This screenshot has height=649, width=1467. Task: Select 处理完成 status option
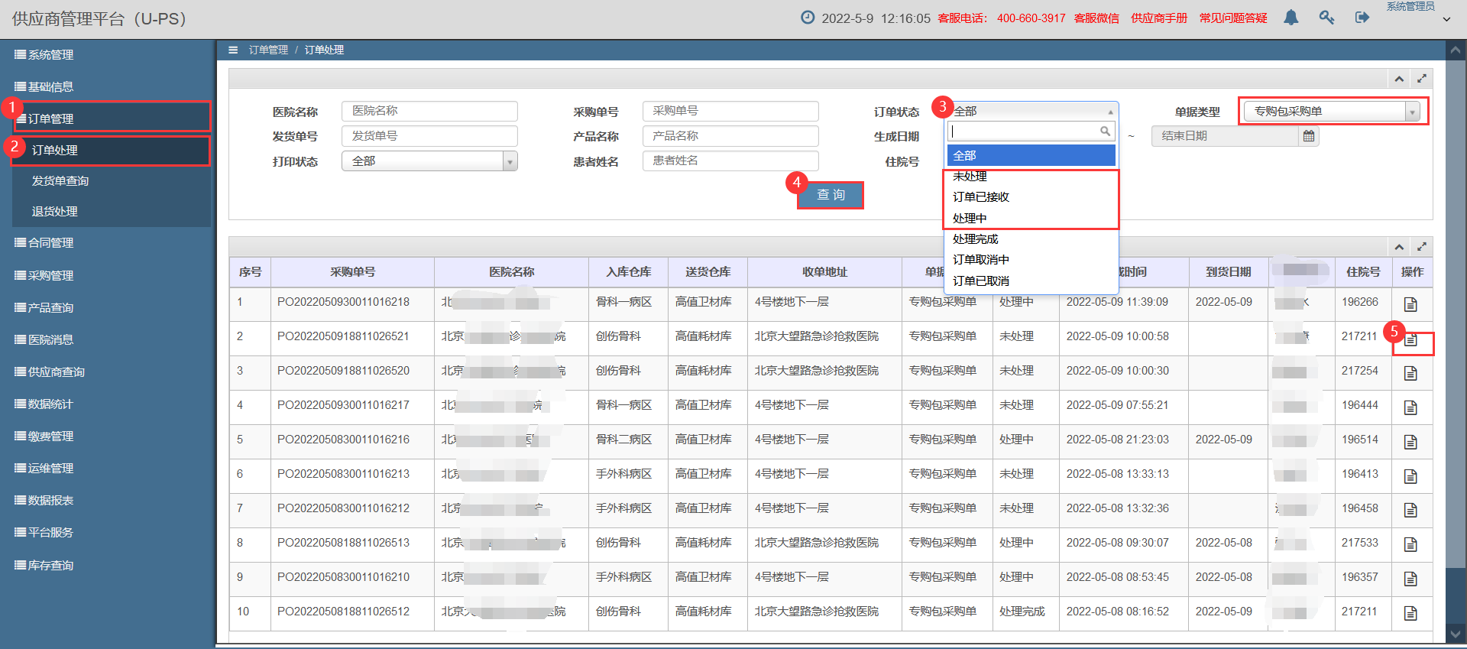(x=1031, y=239)
